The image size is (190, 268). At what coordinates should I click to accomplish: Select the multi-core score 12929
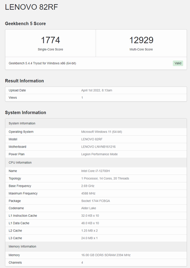pos(141,40)
